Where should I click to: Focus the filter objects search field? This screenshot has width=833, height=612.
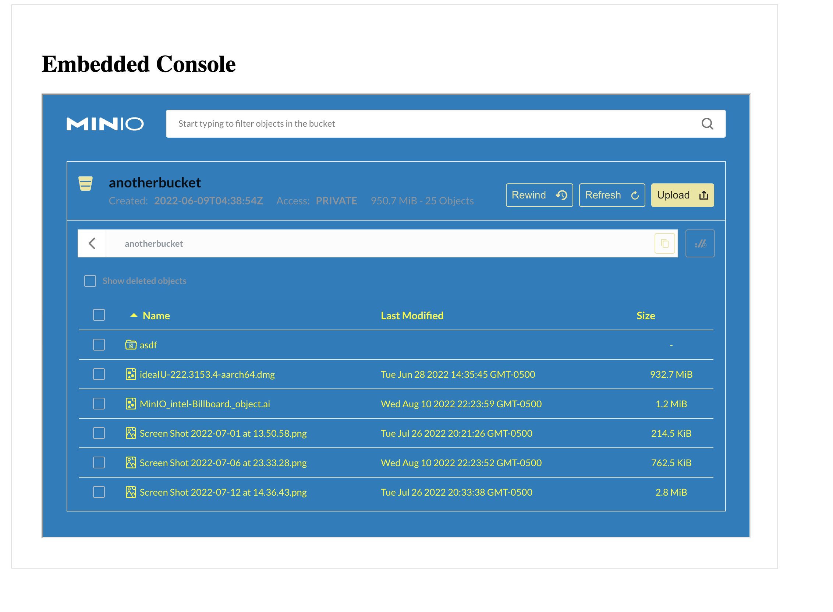(446, 124)
